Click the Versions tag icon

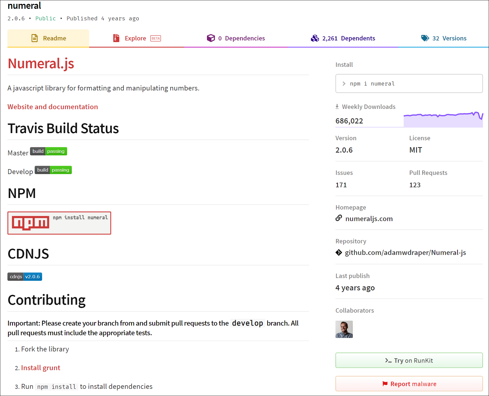point(425,38)
